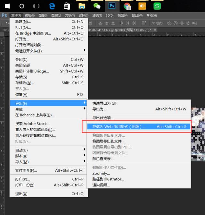Image resolution: width=205 pixels, height=215 pixels.
Task: Select 渲染视频 in the export submenu
Action: [x=101, y=185]
